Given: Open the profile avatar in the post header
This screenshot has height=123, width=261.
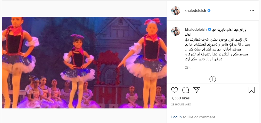Looking at the screenshot, I should 176,11.
